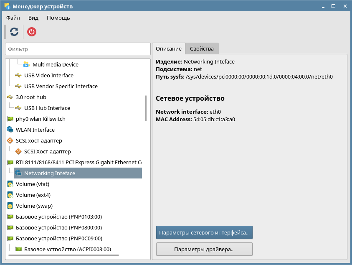Click the Multimedia Device folder icon
The width and height of the screenshot is (352, 265).
click(27, 64)
